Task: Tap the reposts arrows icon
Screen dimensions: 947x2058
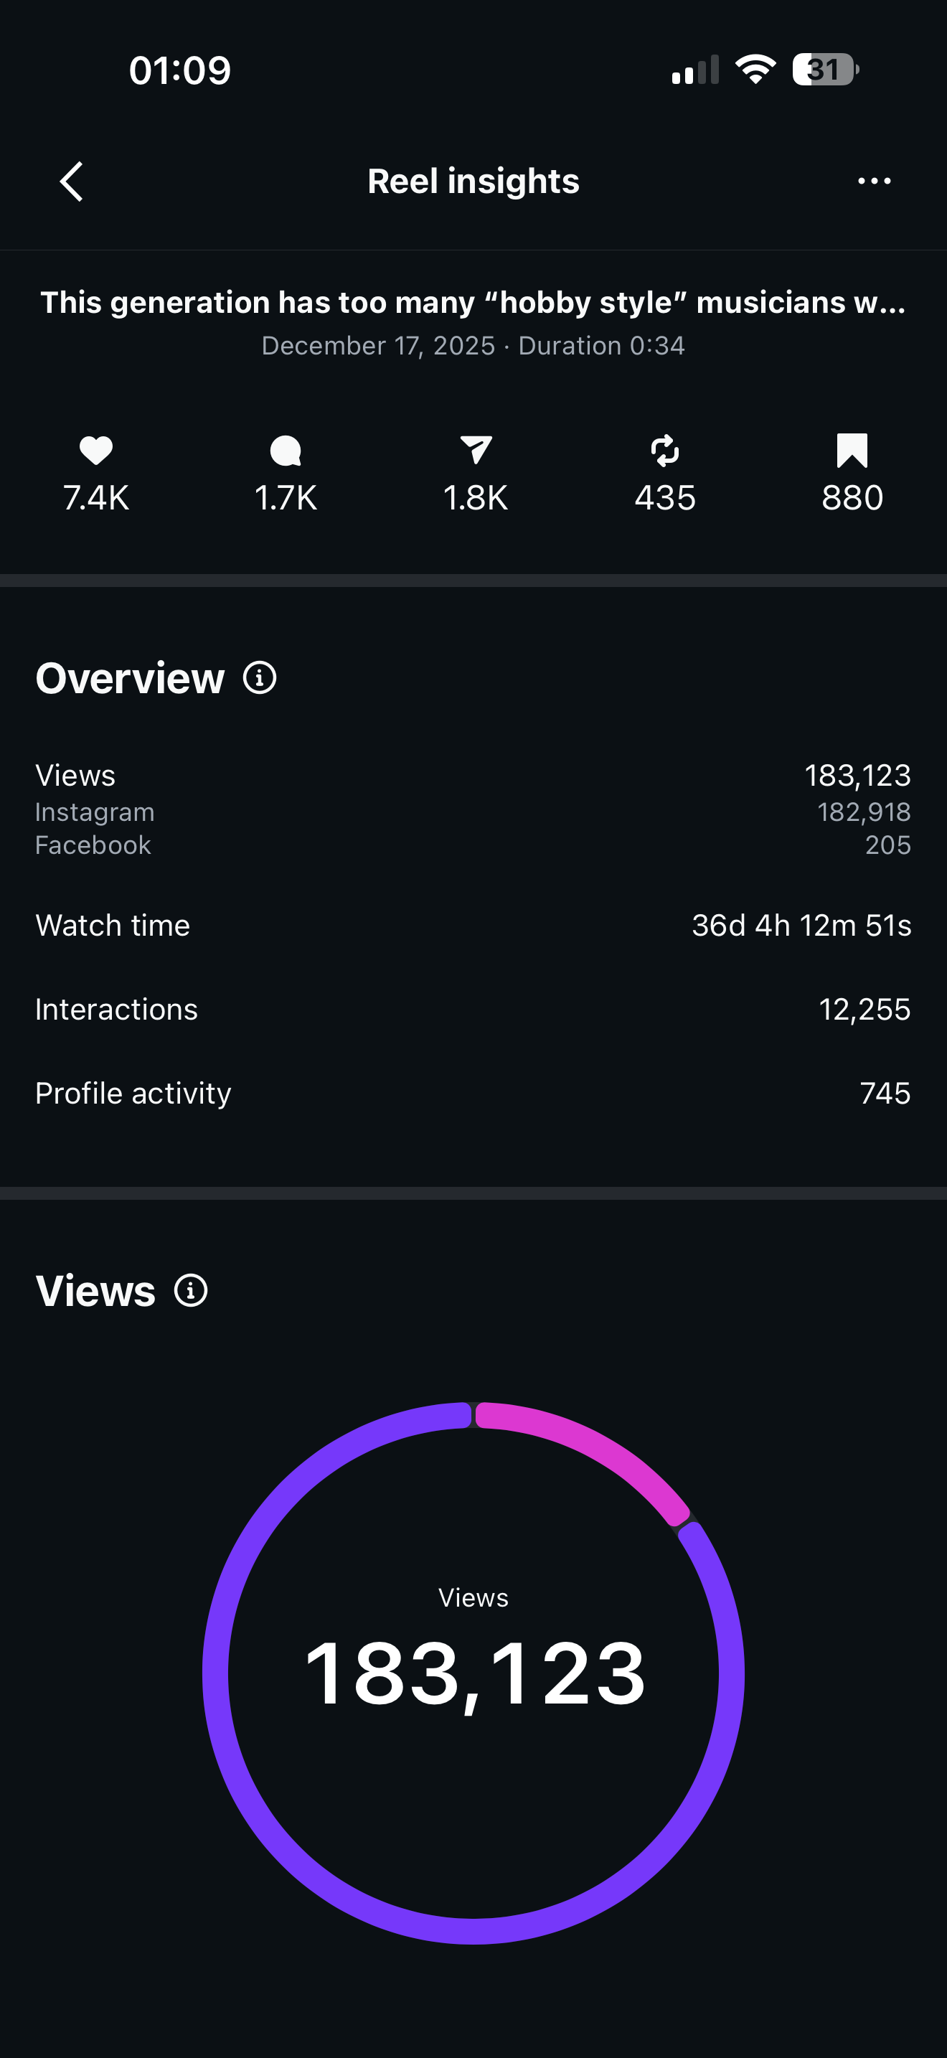Action: point(664,451)
